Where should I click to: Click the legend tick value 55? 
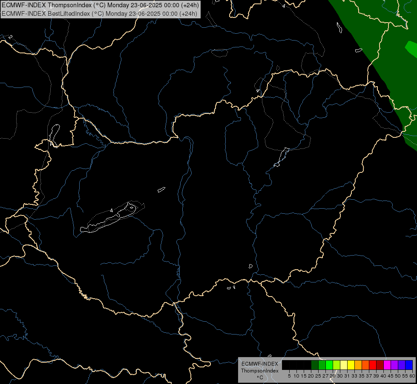(x=405, y=376)
